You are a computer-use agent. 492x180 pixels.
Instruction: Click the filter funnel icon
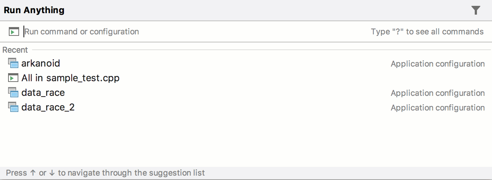click(x=476, y=11)
